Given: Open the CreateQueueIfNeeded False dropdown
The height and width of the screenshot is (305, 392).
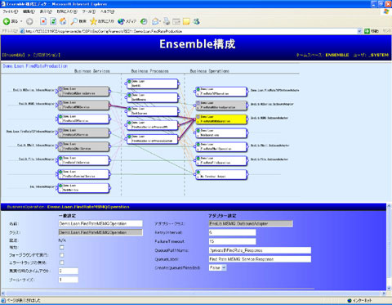Looking at the screenshot, I should [x=217, y=267].
